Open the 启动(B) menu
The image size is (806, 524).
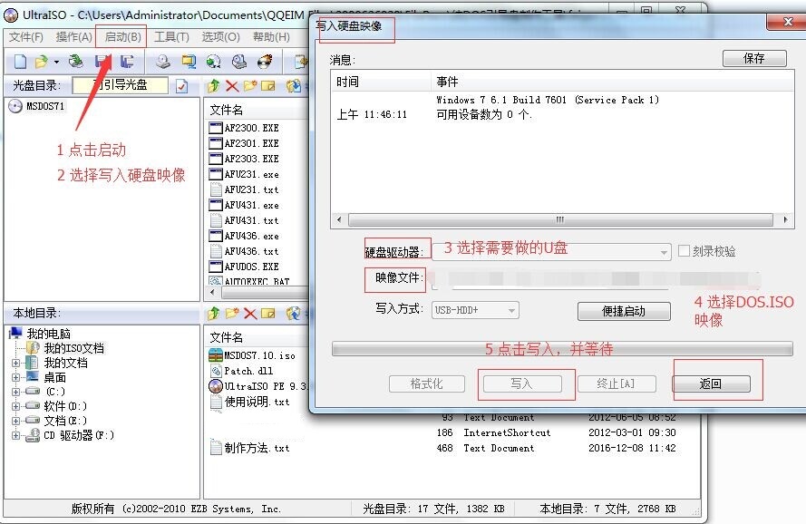122,37
